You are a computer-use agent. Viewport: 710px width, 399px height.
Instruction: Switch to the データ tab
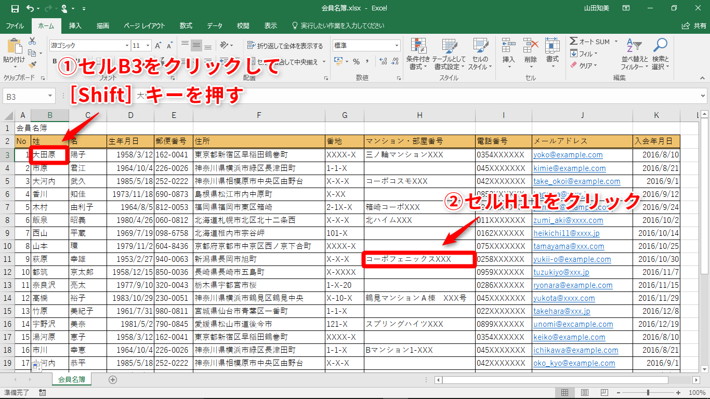coord(215,26)
